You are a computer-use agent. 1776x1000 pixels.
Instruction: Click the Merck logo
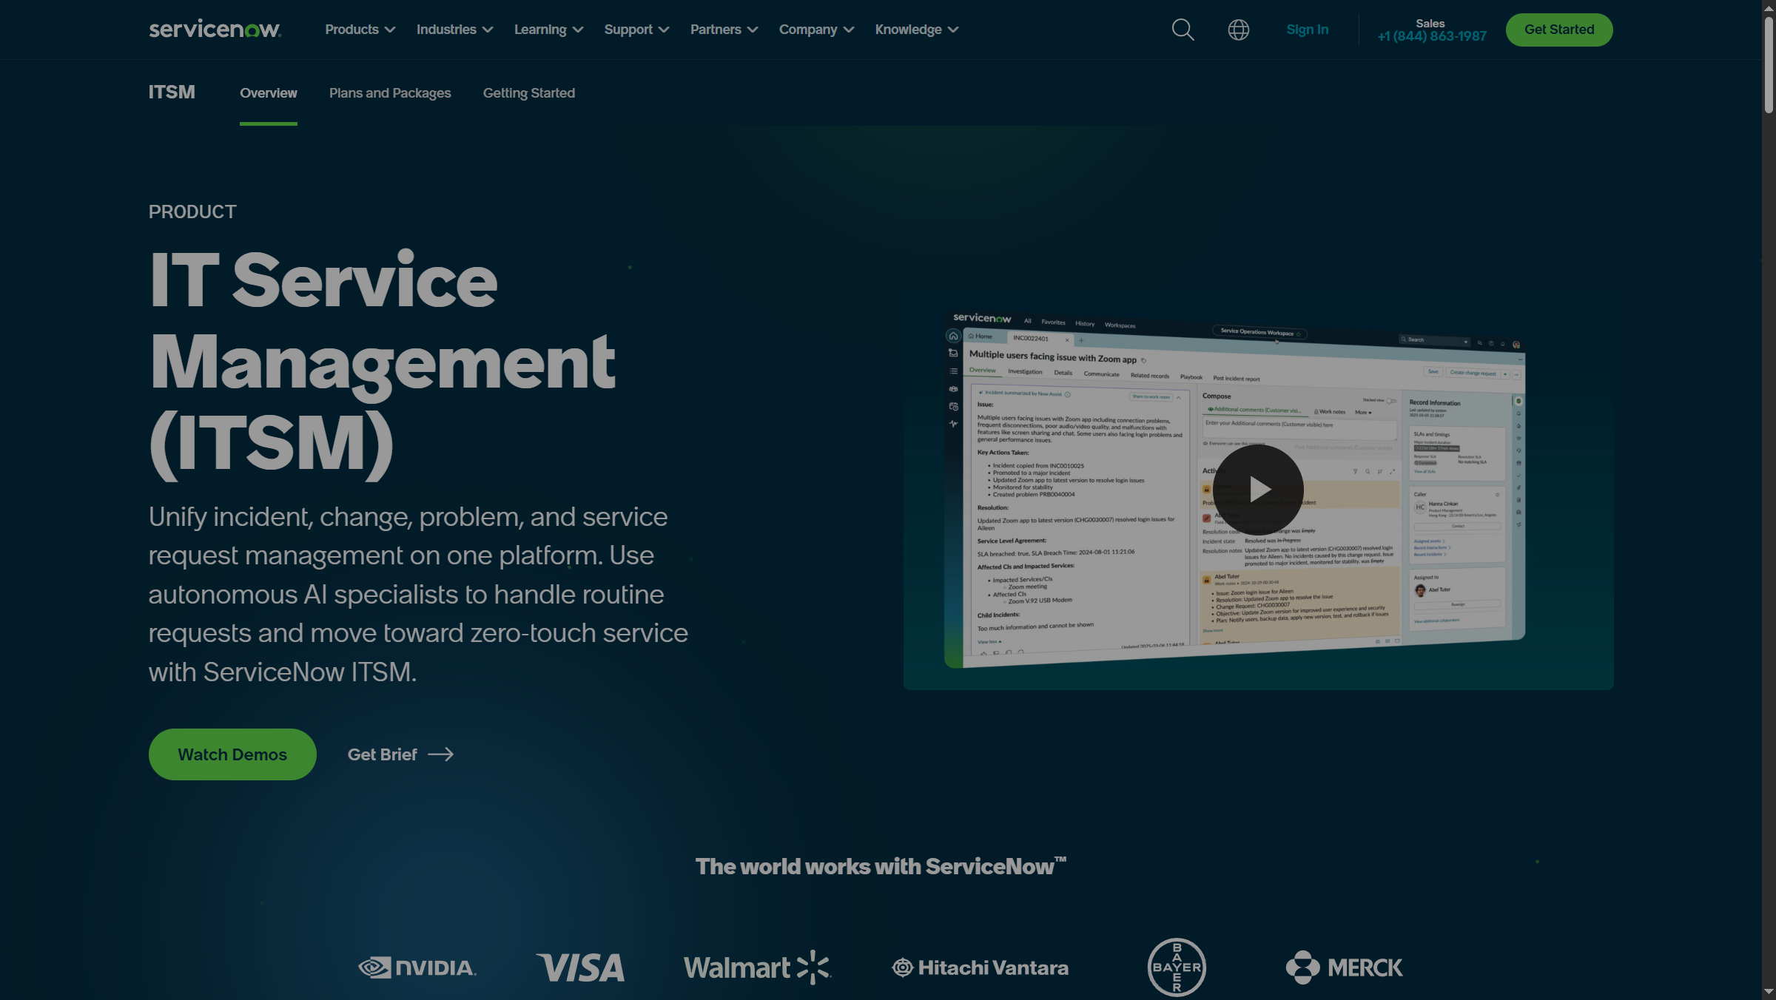click(1344, 967)
